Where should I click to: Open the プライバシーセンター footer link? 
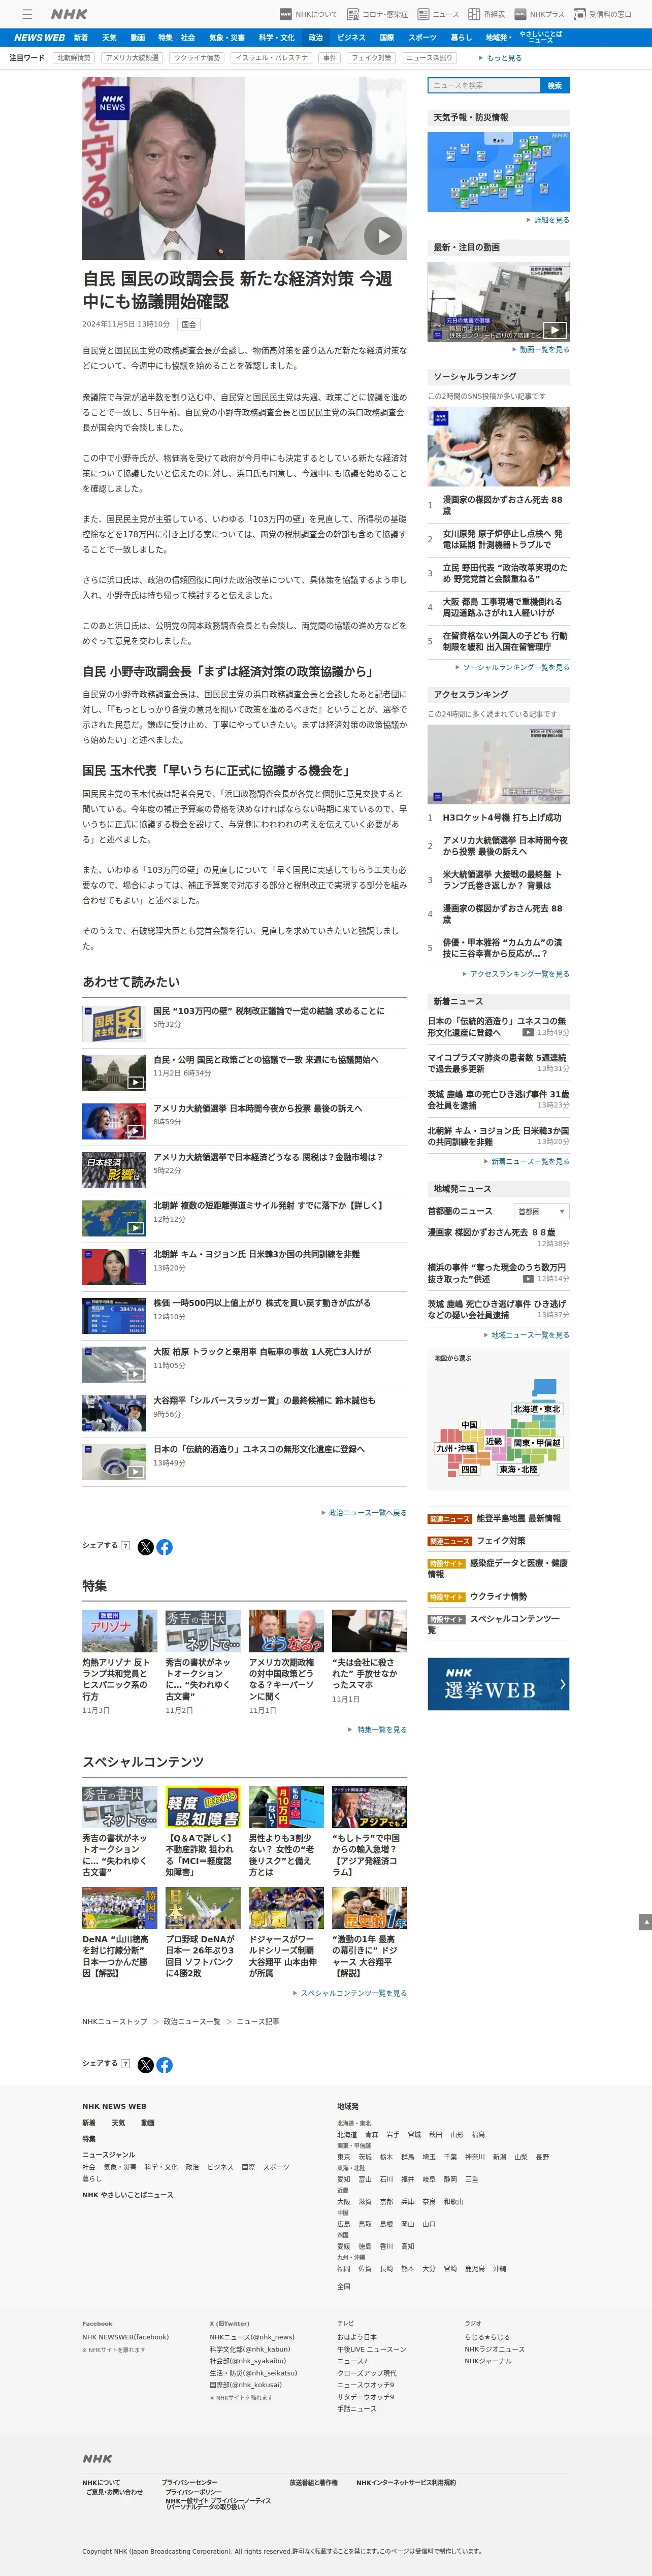[190, 2482]
